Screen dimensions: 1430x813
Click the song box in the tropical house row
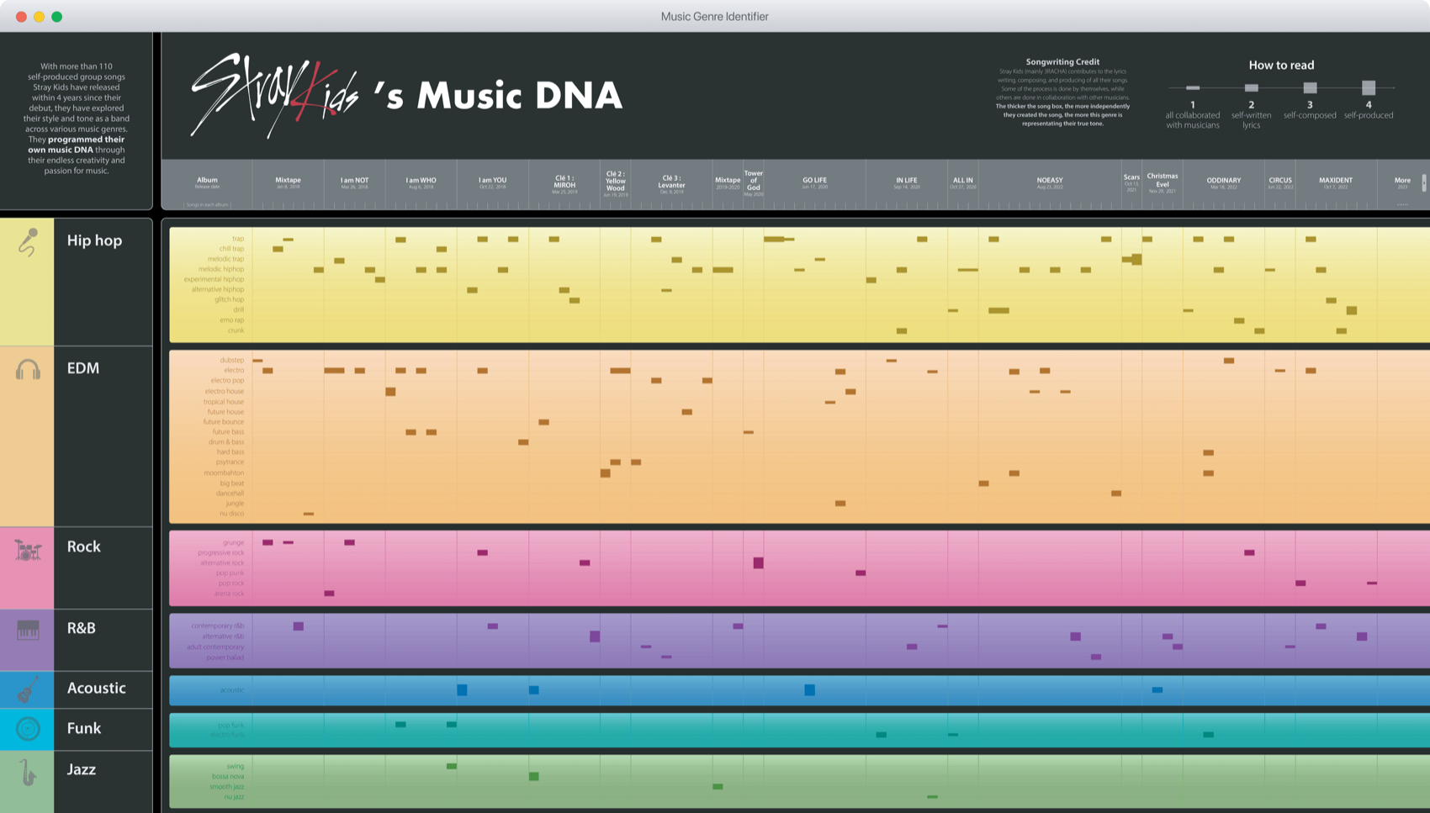tap(830, 402)
